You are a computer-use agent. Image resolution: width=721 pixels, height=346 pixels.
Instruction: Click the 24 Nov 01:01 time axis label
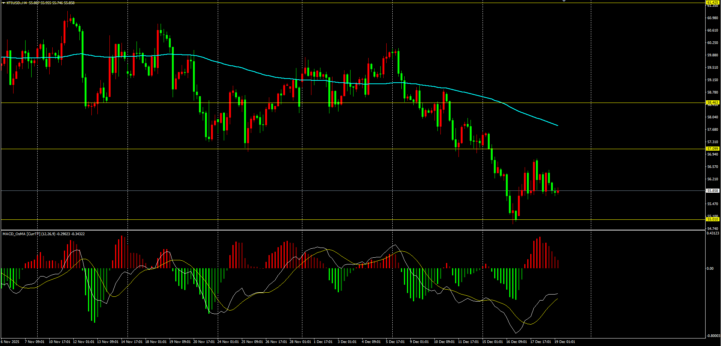(229, 342)
